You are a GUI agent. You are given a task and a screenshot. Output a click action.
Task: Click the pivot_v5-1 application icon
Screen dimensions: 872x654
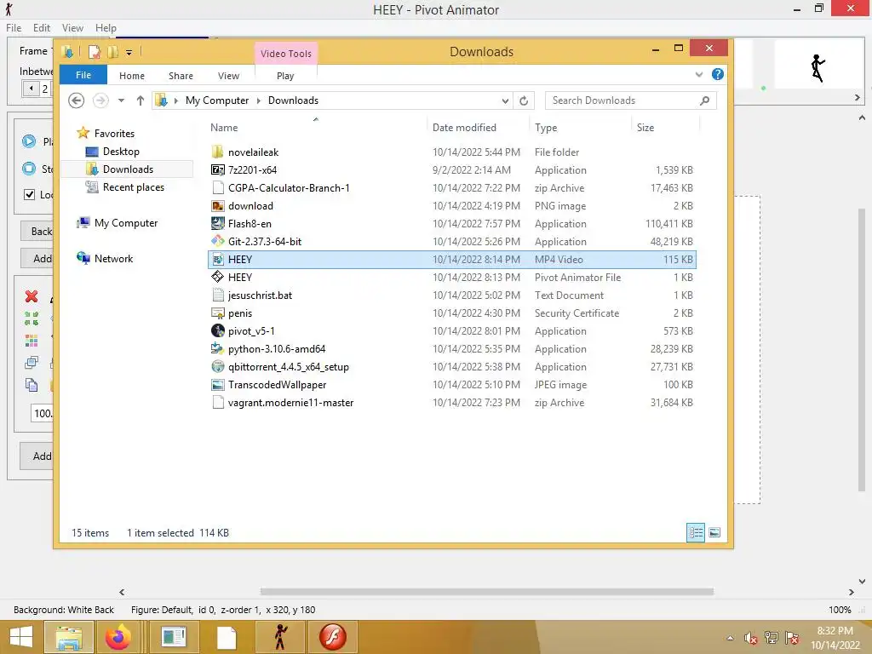click(217, 331)
